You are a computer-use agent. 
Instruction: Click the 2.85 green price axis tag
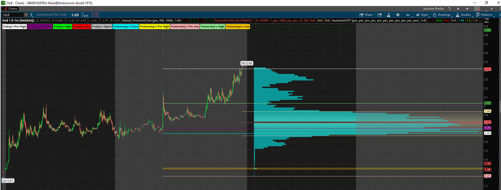click(487, 30)
